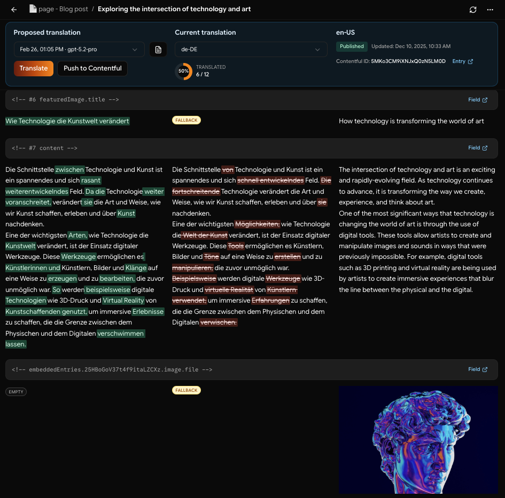Open the content Field external link

coord(477,148)
